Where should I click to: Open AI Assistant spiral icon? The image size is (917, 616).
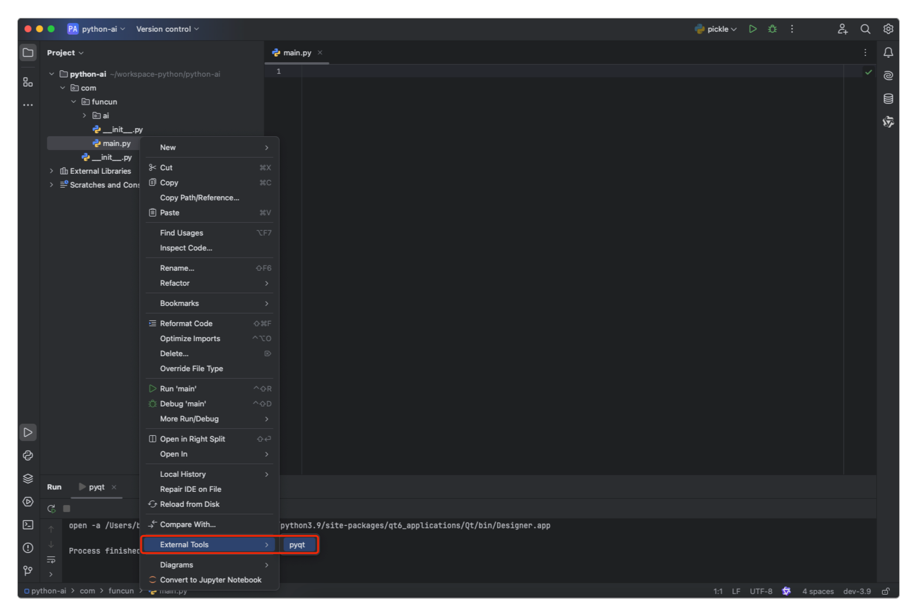tap(888, 76)
